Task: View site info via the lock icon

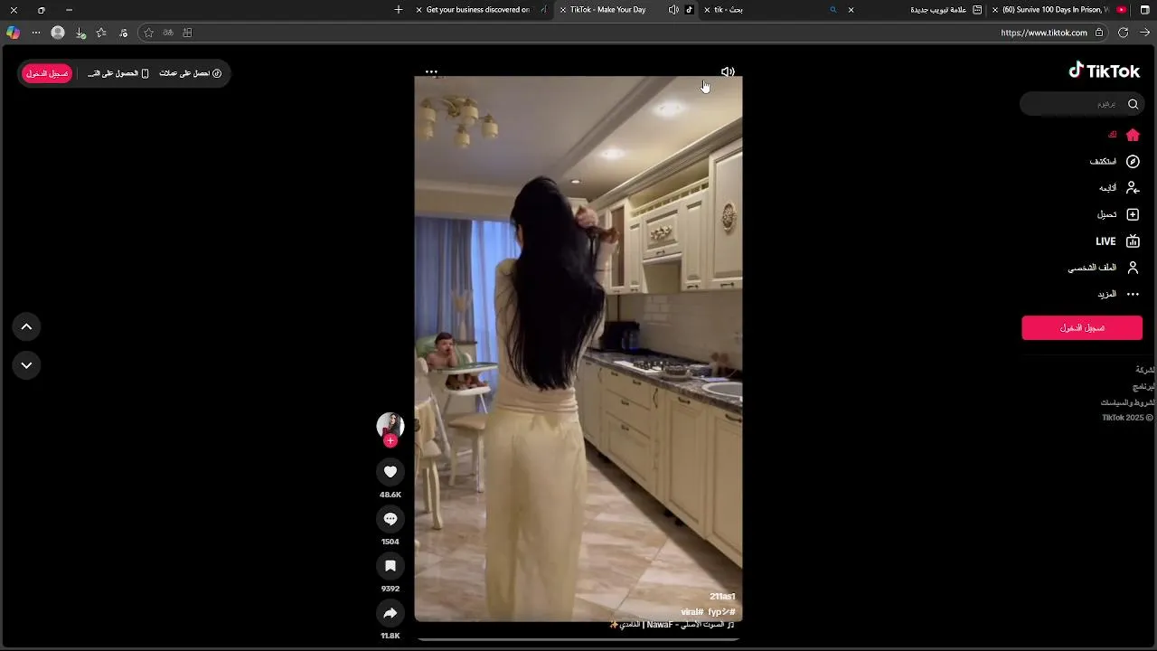Action: point(1099,33)
